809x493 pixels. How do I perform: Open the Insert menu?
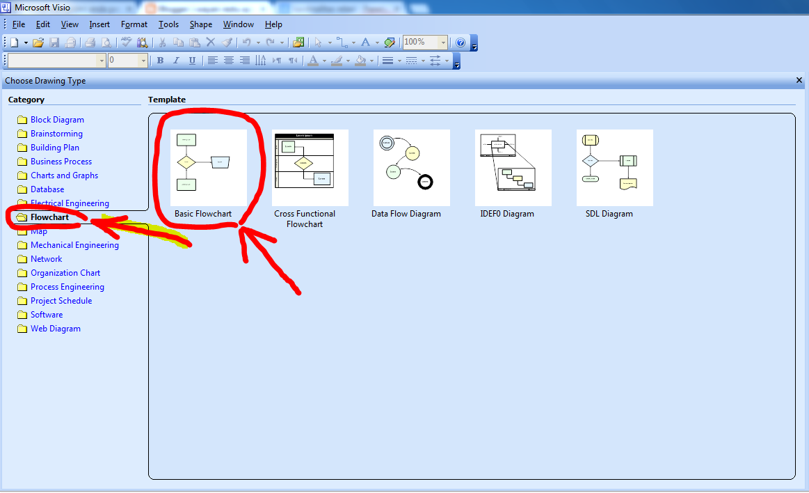tap(99, 24)
